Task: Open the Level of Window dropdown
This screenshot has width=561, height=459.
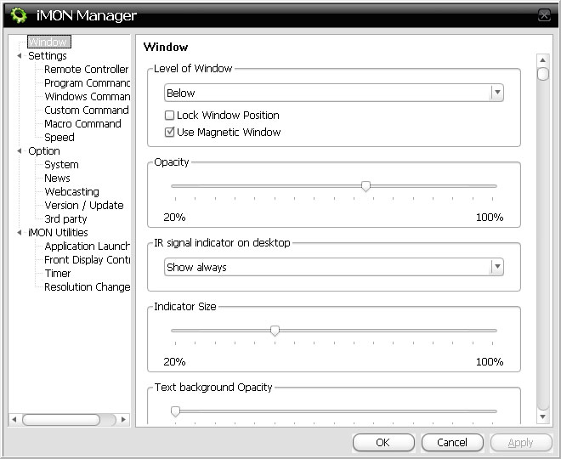Action: click(334, 93)
